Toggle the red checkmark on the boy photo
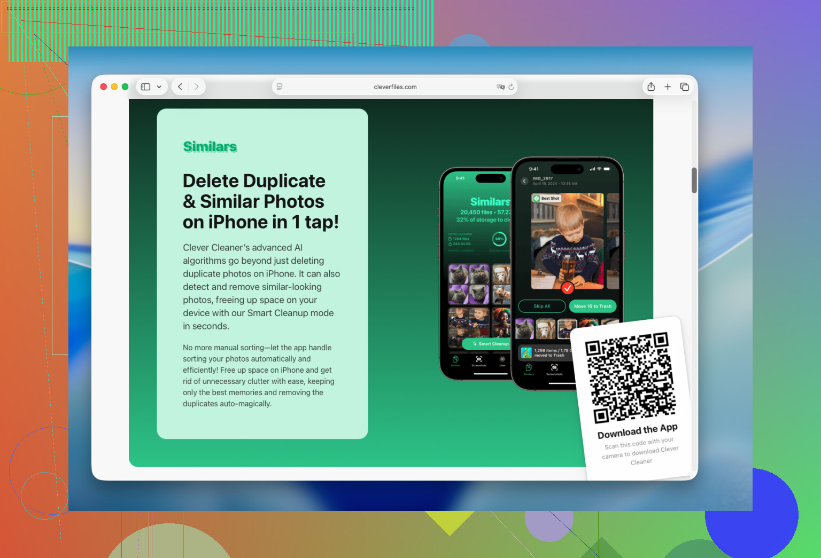 pos(568,288)
